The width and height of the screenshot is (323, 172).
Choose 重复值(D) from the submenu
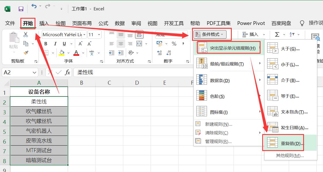tap(291, 143)
